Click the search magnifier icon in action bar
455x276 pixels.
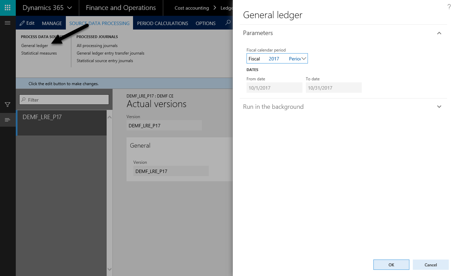pyautogui.click(x=228, y=23)
